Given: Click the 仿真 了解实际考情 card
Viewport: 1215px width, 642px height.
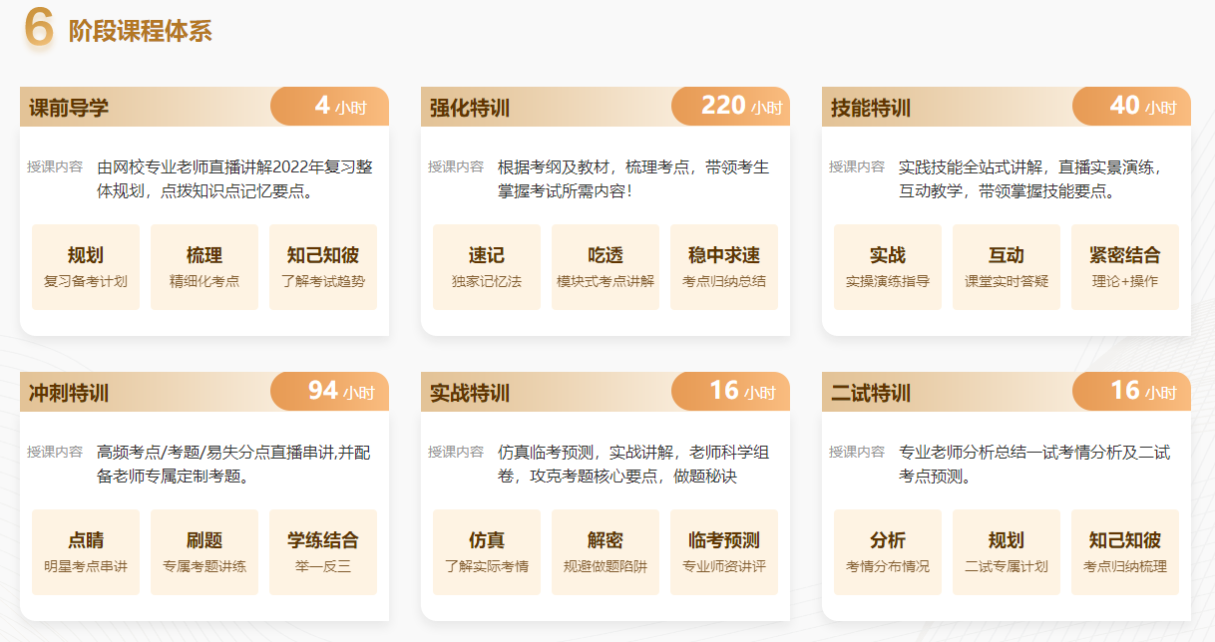Looking at the screenshot, I should pyautogui.click(x=486, y=551).
